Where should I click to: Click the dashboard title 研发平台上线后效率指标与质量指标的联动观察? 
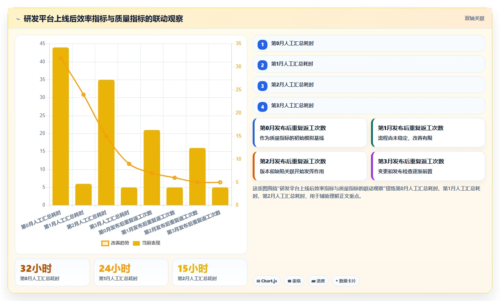pyautogui.click(x=103, y=19)
